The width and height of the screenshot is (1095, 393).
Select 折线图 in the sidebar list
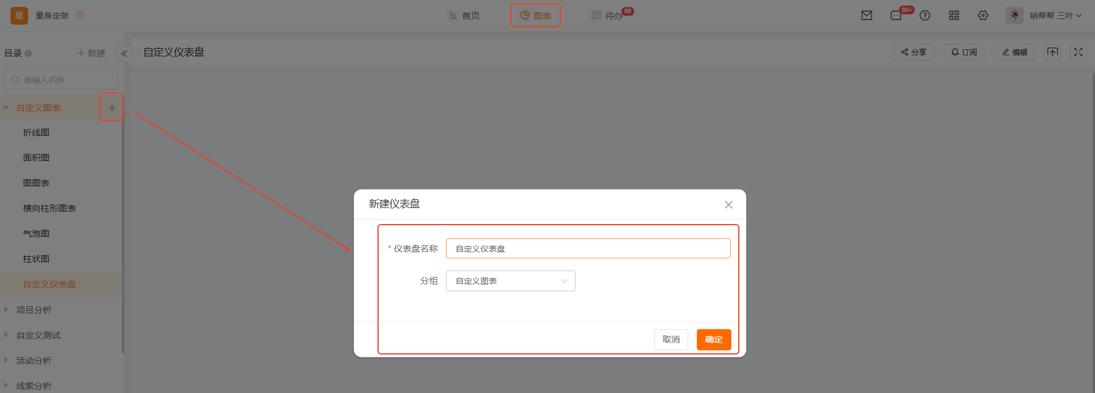click(36, 133)
